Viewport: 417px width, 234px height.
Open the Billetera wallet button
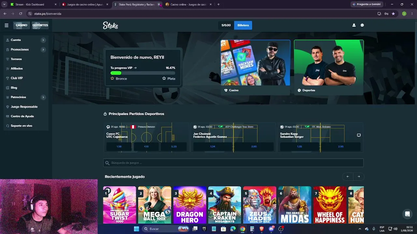pos(243,25)
